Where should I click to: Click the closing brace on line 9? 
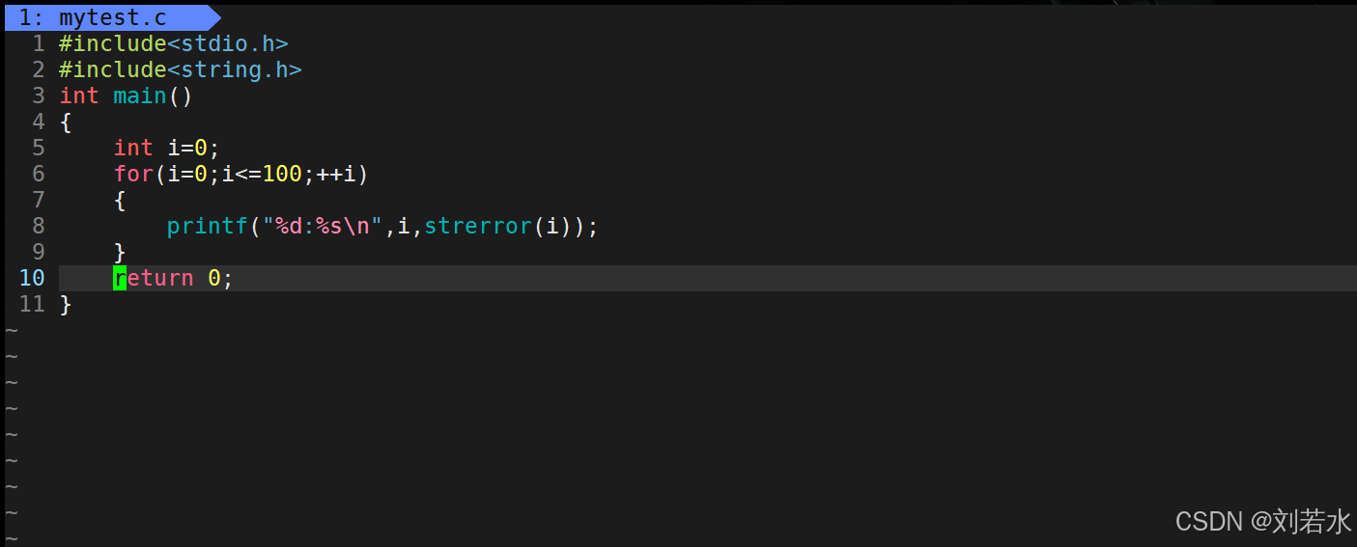[x=120, y=252]
